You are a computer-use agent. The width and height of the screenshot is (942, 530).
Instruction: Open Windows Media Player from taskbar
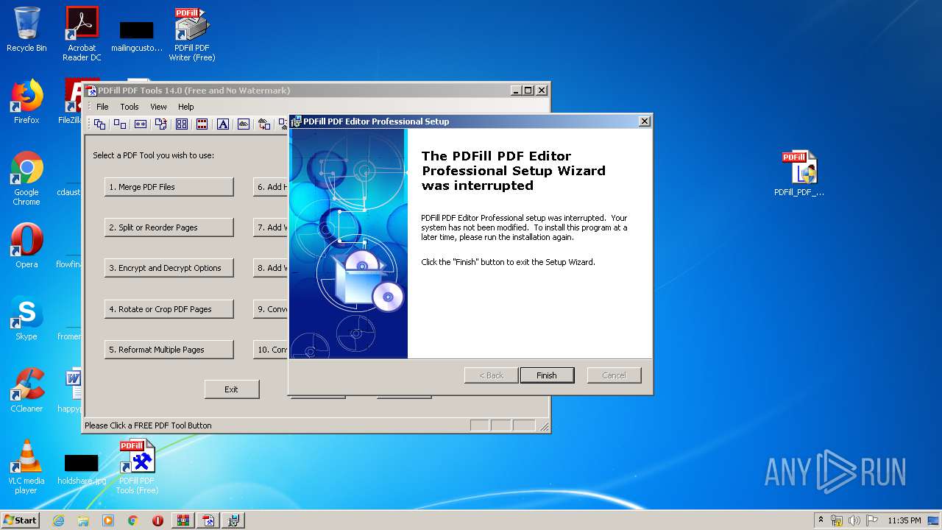(x=108, y=520)
